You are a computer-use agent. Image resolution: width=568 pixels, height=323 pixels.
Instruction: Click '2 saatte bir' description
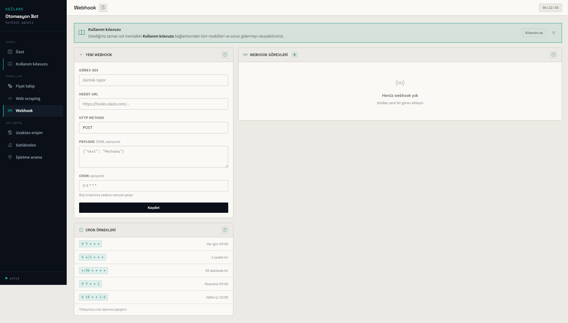click(x=220, y=257)
